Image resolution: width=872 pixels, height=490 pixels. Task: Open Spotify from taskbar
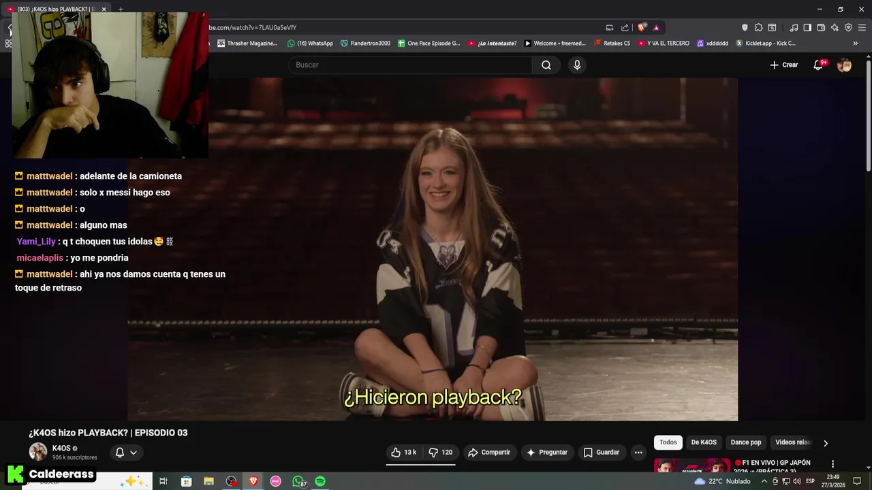[x=320, y=481]
